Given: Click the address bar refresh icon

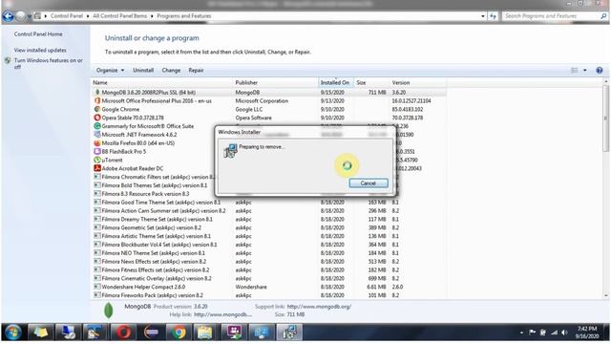Looking at the screenshot, I should coord(493,16).
